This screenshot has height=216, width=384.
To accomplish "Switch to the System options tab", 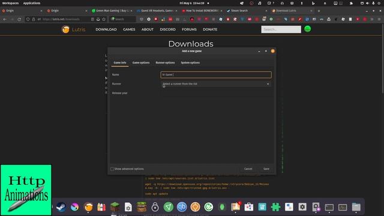I will [190, 62].
